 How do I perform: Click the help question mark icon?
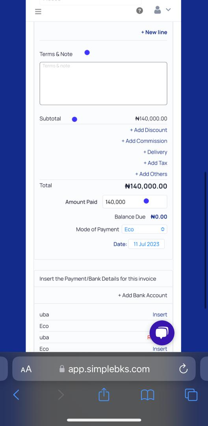click(x=139, y=11)
